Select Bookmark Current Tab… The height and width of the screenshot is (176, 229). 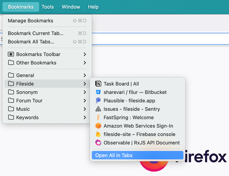(x=47, y=33)
